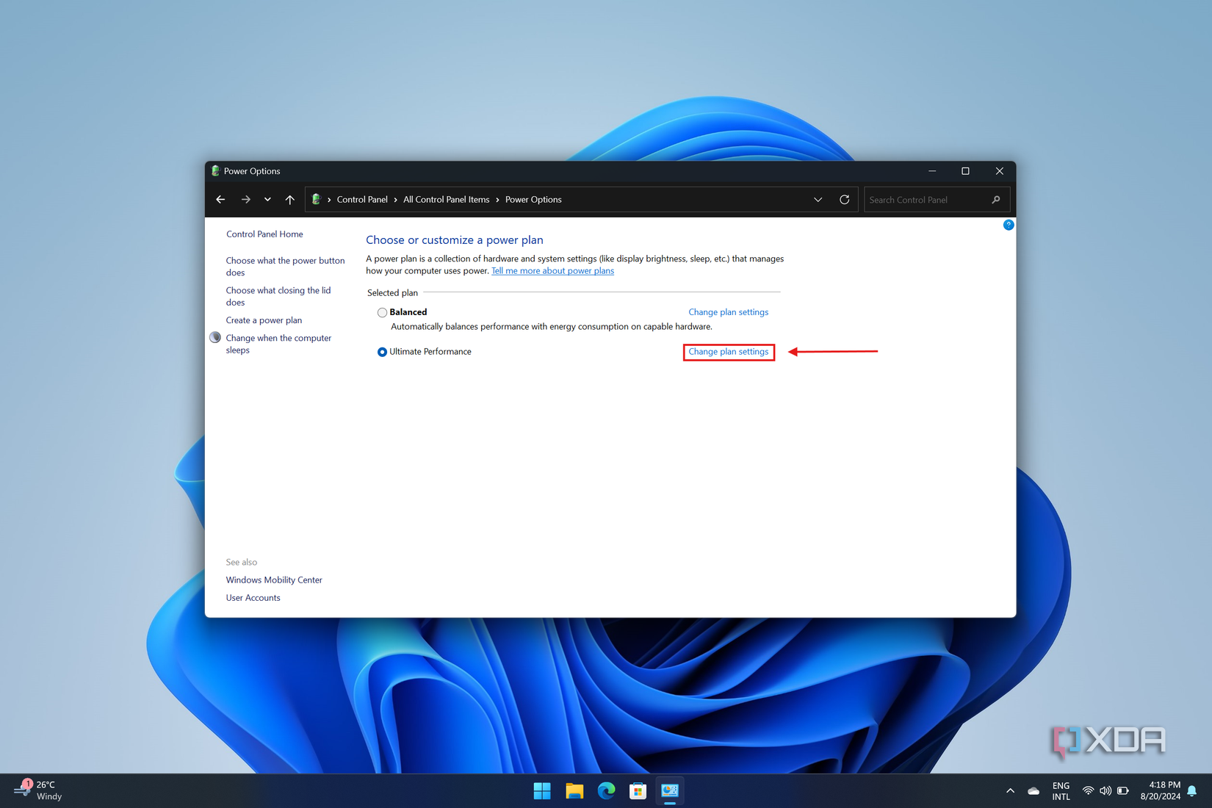Screen dimensions: 1212x808
Task: Open the Help question mark icon
Action: click(x=1009, y=225)
